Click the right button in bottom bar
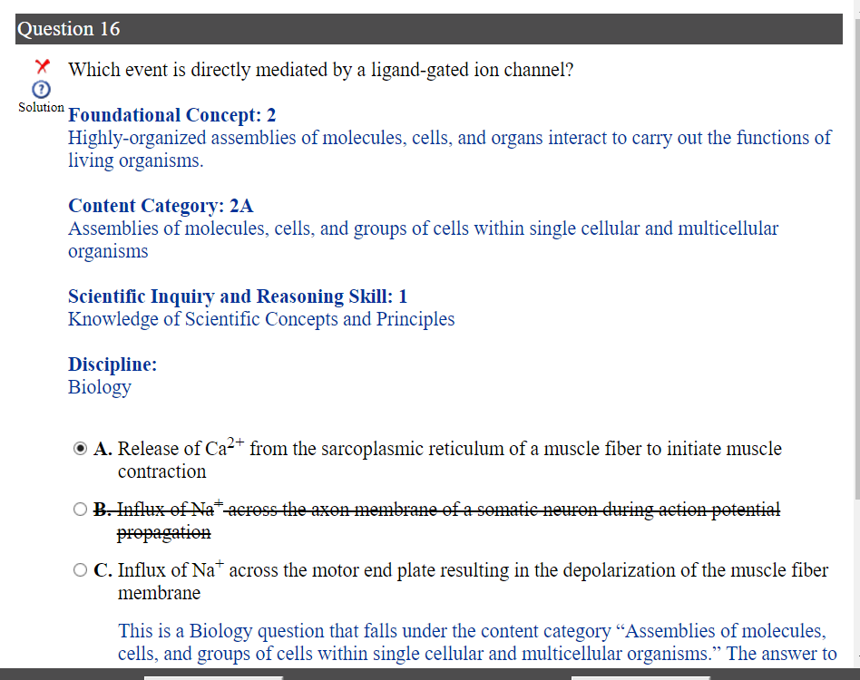The image size is (860, 680). pos(640,678)
